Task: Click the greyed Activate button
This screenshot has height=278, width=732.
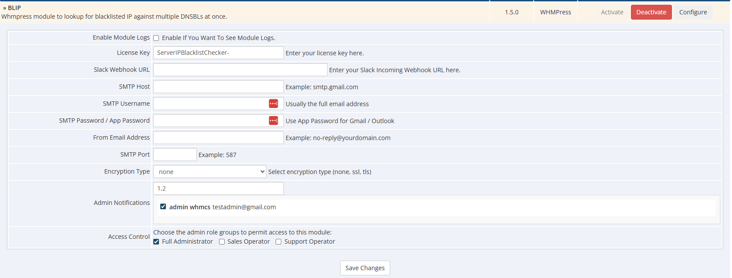Action: click(612, 12)
